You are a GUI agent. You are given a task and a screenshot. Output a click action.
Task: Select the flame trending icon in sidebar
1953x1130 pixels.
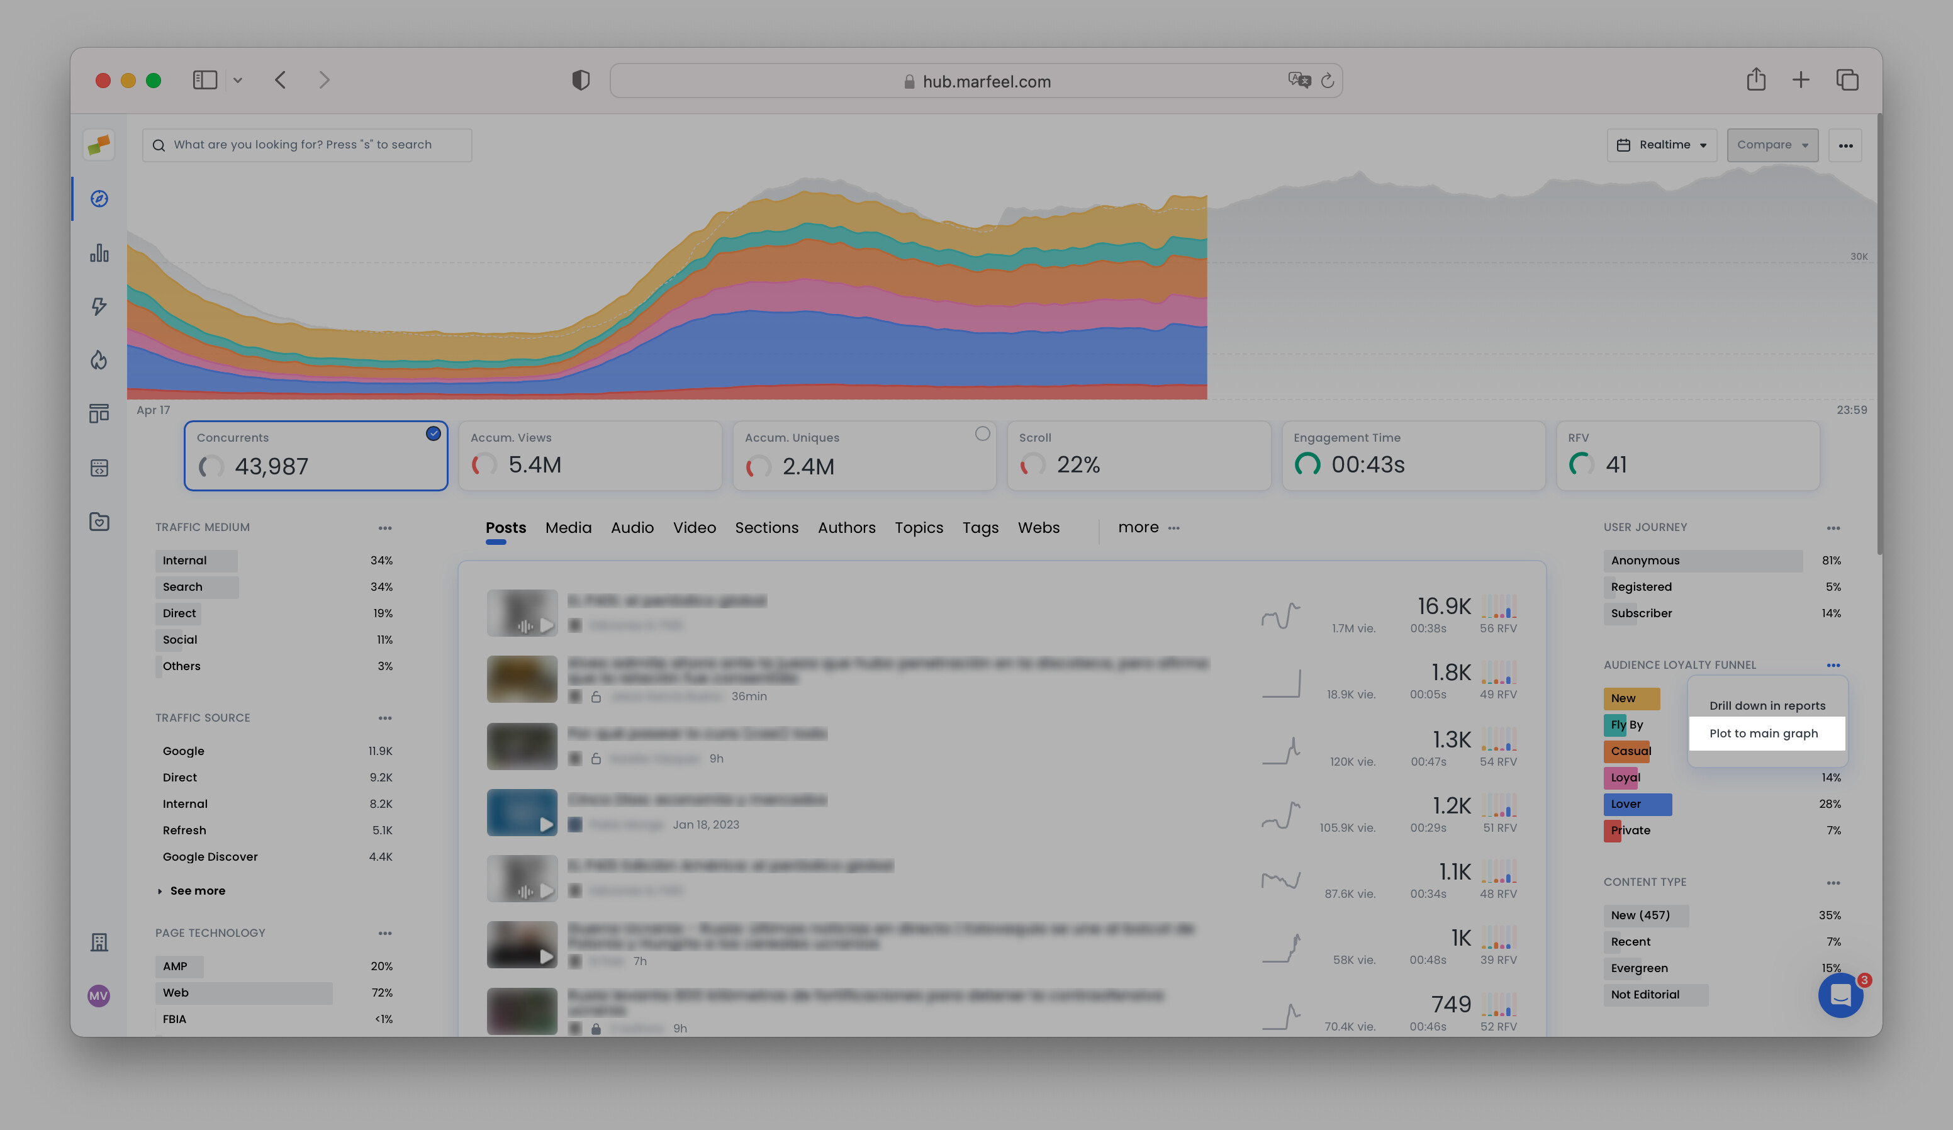tap(99, 360)
